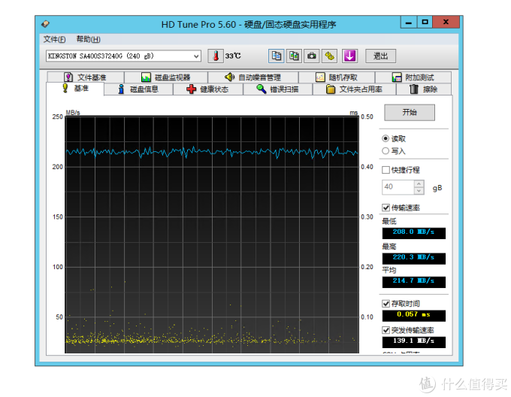Select the 基准 benchmark tab
The width and height of the screenshot is (511, 397).
click(x=75, y=88)
